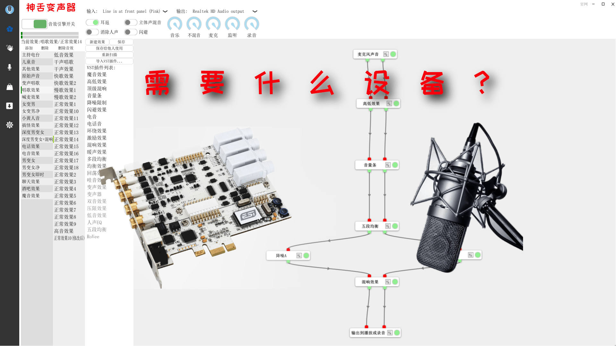The width and height of the screenshot is (616, 346).
Task: Click the 删除音效 button
Action: tap(66, 48)
